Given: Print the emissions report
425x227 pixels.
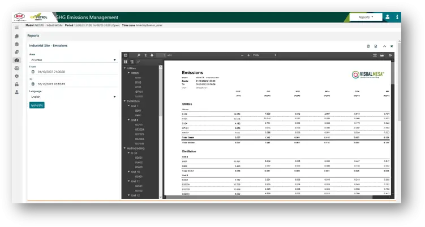Looking at the screenshot, I should tap(382, 55).
